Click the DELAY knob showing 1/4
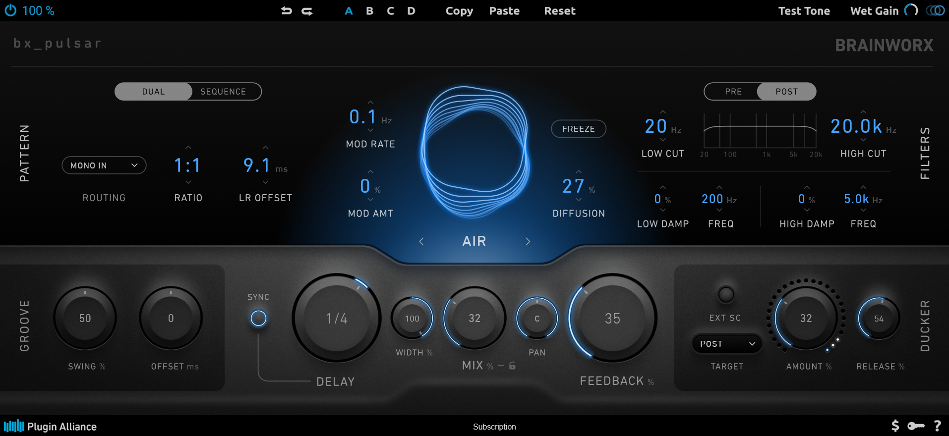 click(337, 318)
